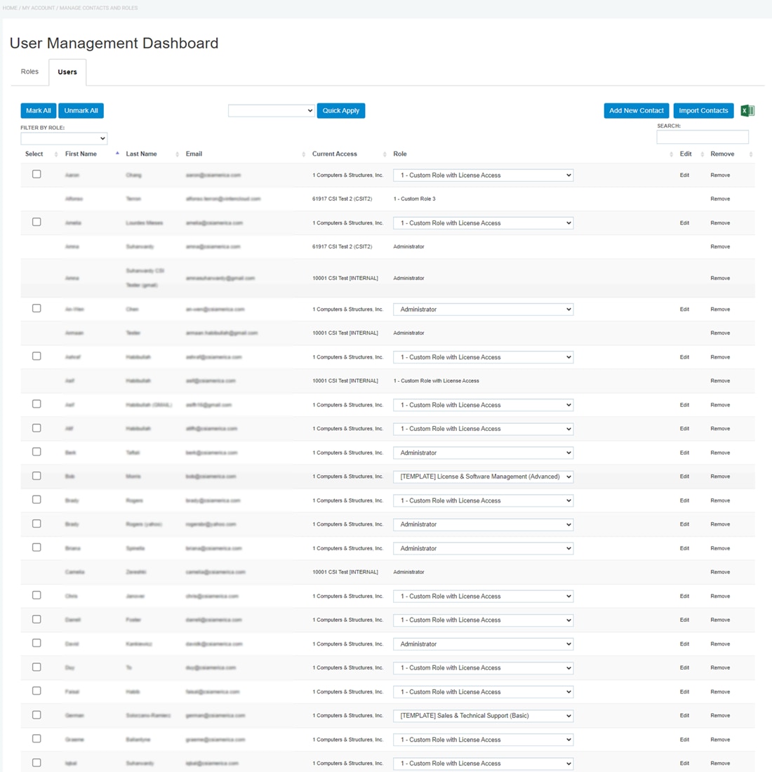
Task: Sort by Role column sort icon
Action: tap(671, 154)
